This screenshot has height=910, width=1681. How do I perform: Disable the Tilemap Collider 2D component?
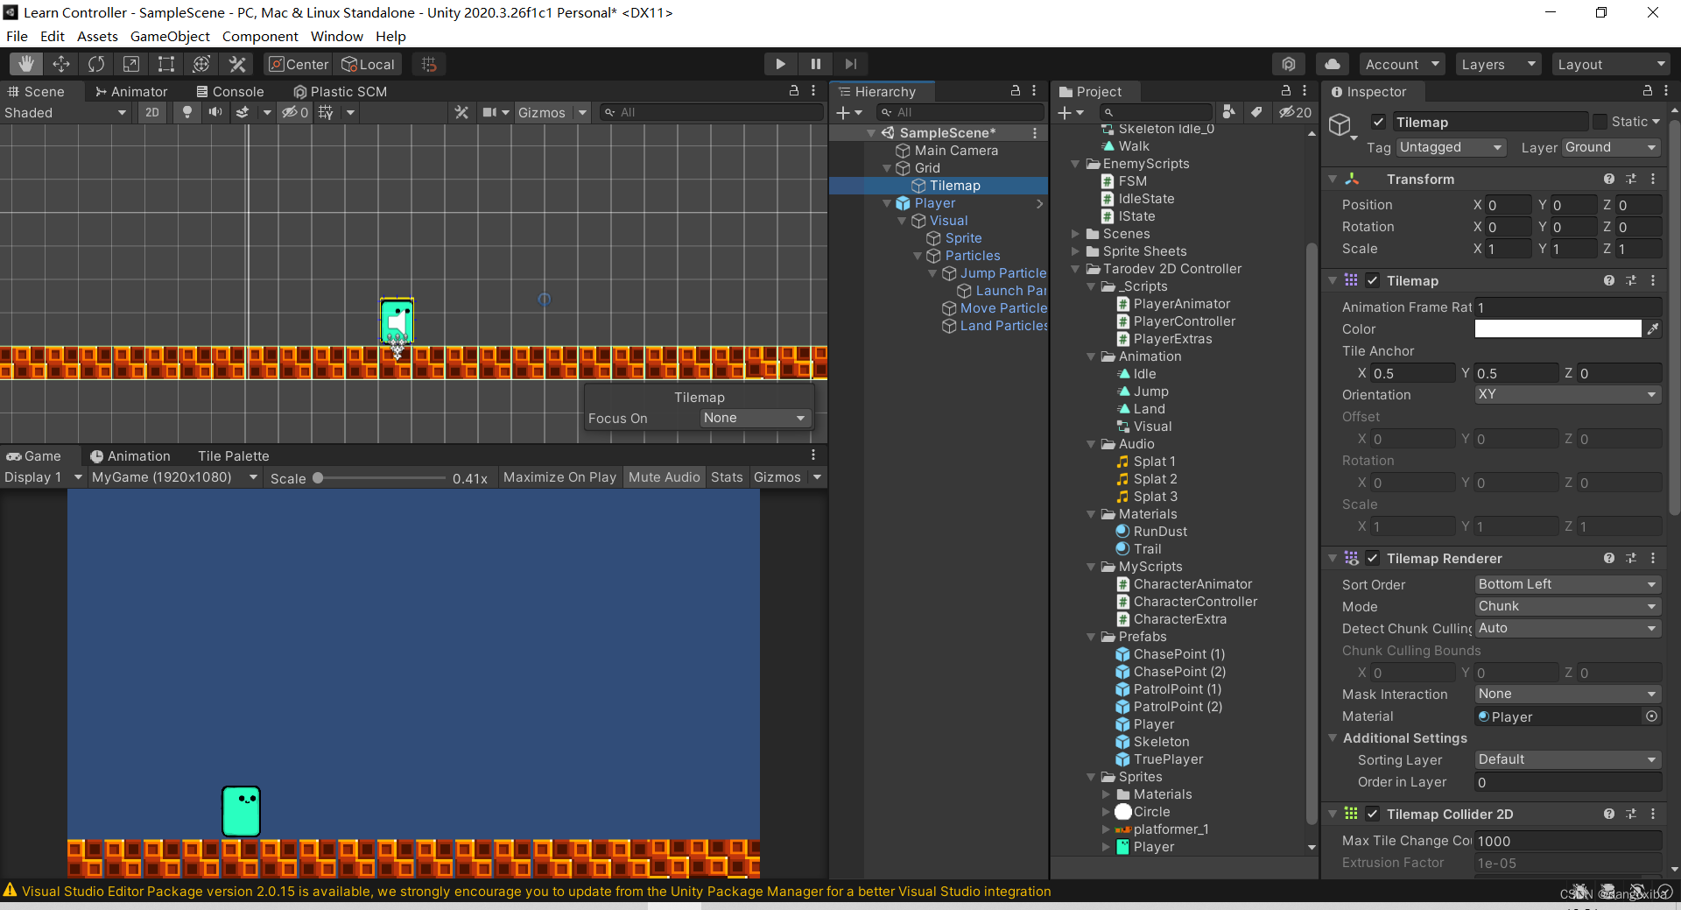tap(1373, 814)
